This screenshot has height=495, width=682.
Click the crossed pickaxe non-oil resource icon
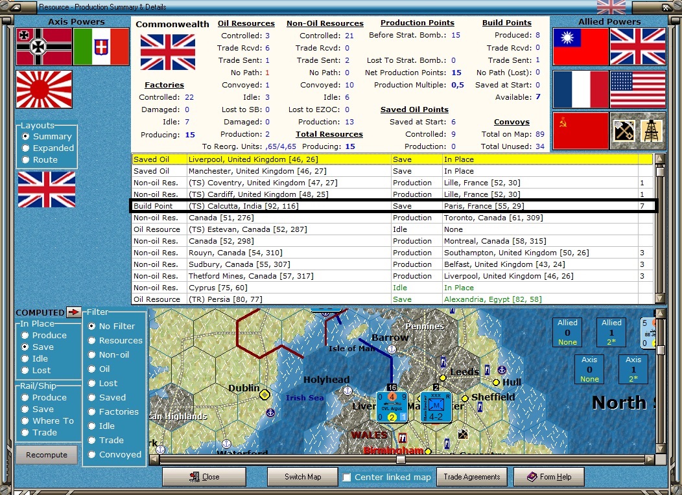623,130
